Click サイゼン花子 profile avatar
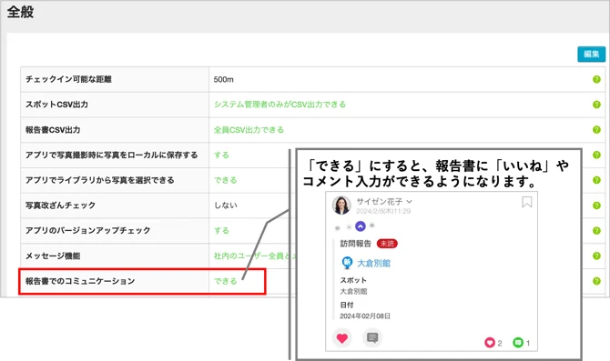 (341, 206)
